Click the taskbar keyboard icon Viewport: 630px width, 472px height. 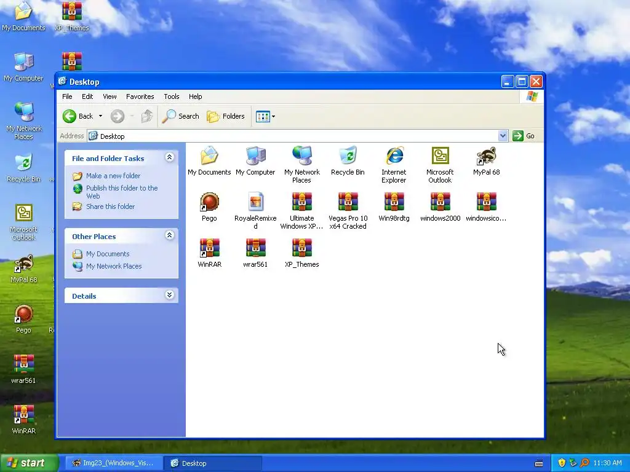(539, 463)
